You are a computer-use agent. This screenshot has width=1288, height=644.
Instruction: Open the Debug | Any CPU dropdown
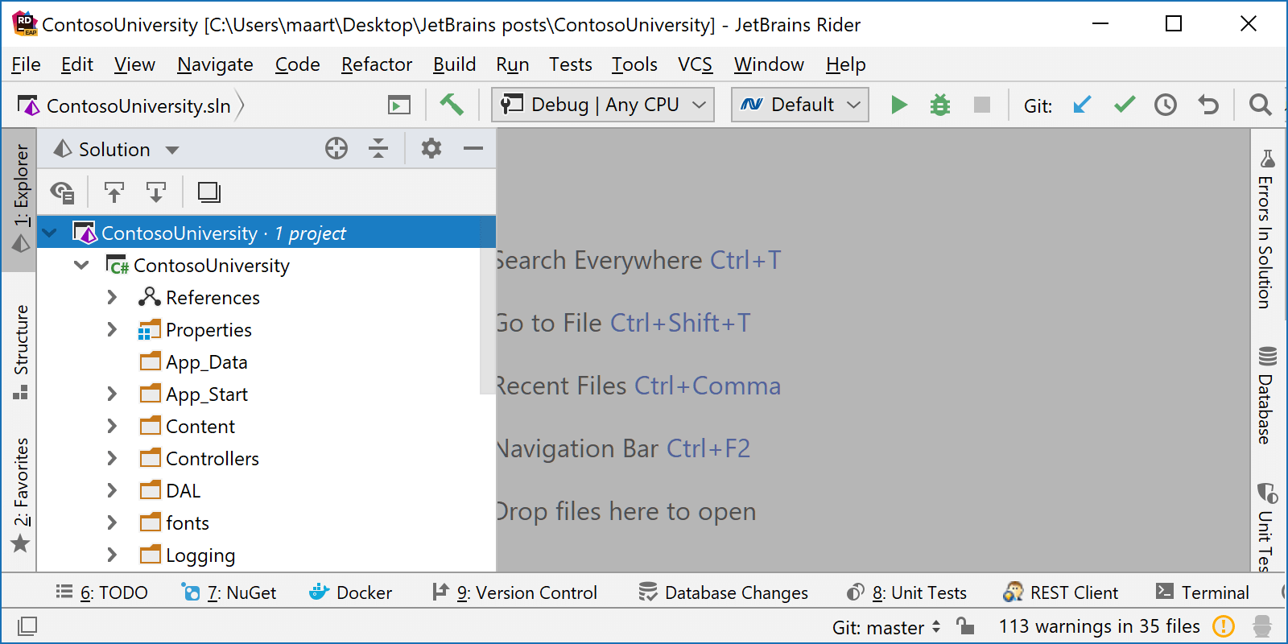603,105
